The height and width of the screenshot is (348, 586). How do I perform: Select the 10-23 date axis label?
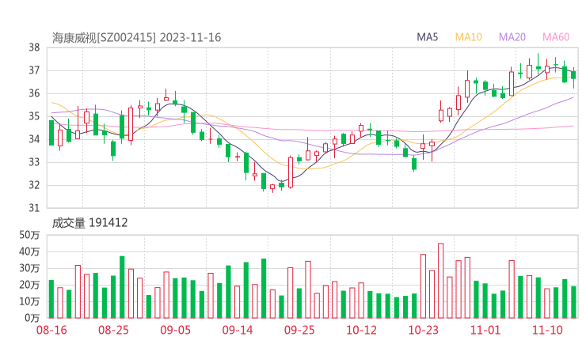pos(423,329)
